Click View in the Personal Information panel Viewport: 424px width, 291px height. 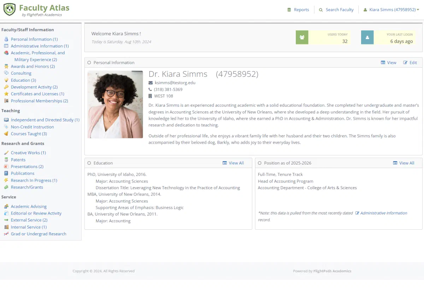pos(389,62)
